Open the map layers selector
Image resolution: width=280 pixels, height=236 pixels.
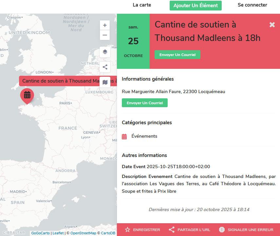pos(105,52)
